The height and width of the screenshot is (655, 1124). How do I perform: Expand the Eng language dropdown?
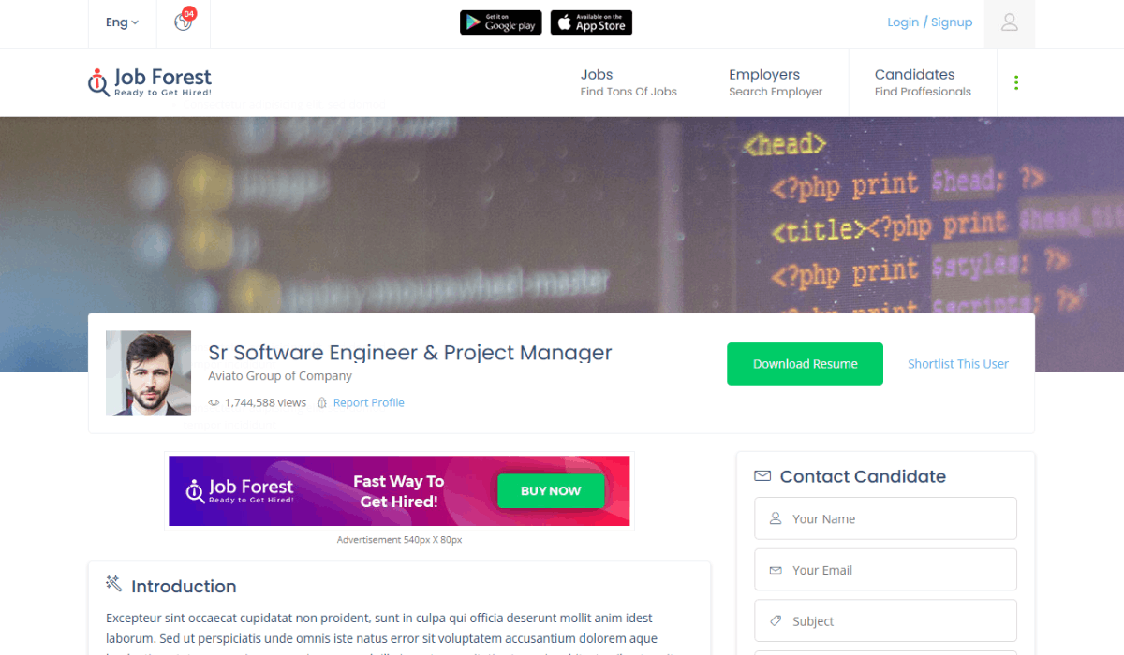(122, 22)
